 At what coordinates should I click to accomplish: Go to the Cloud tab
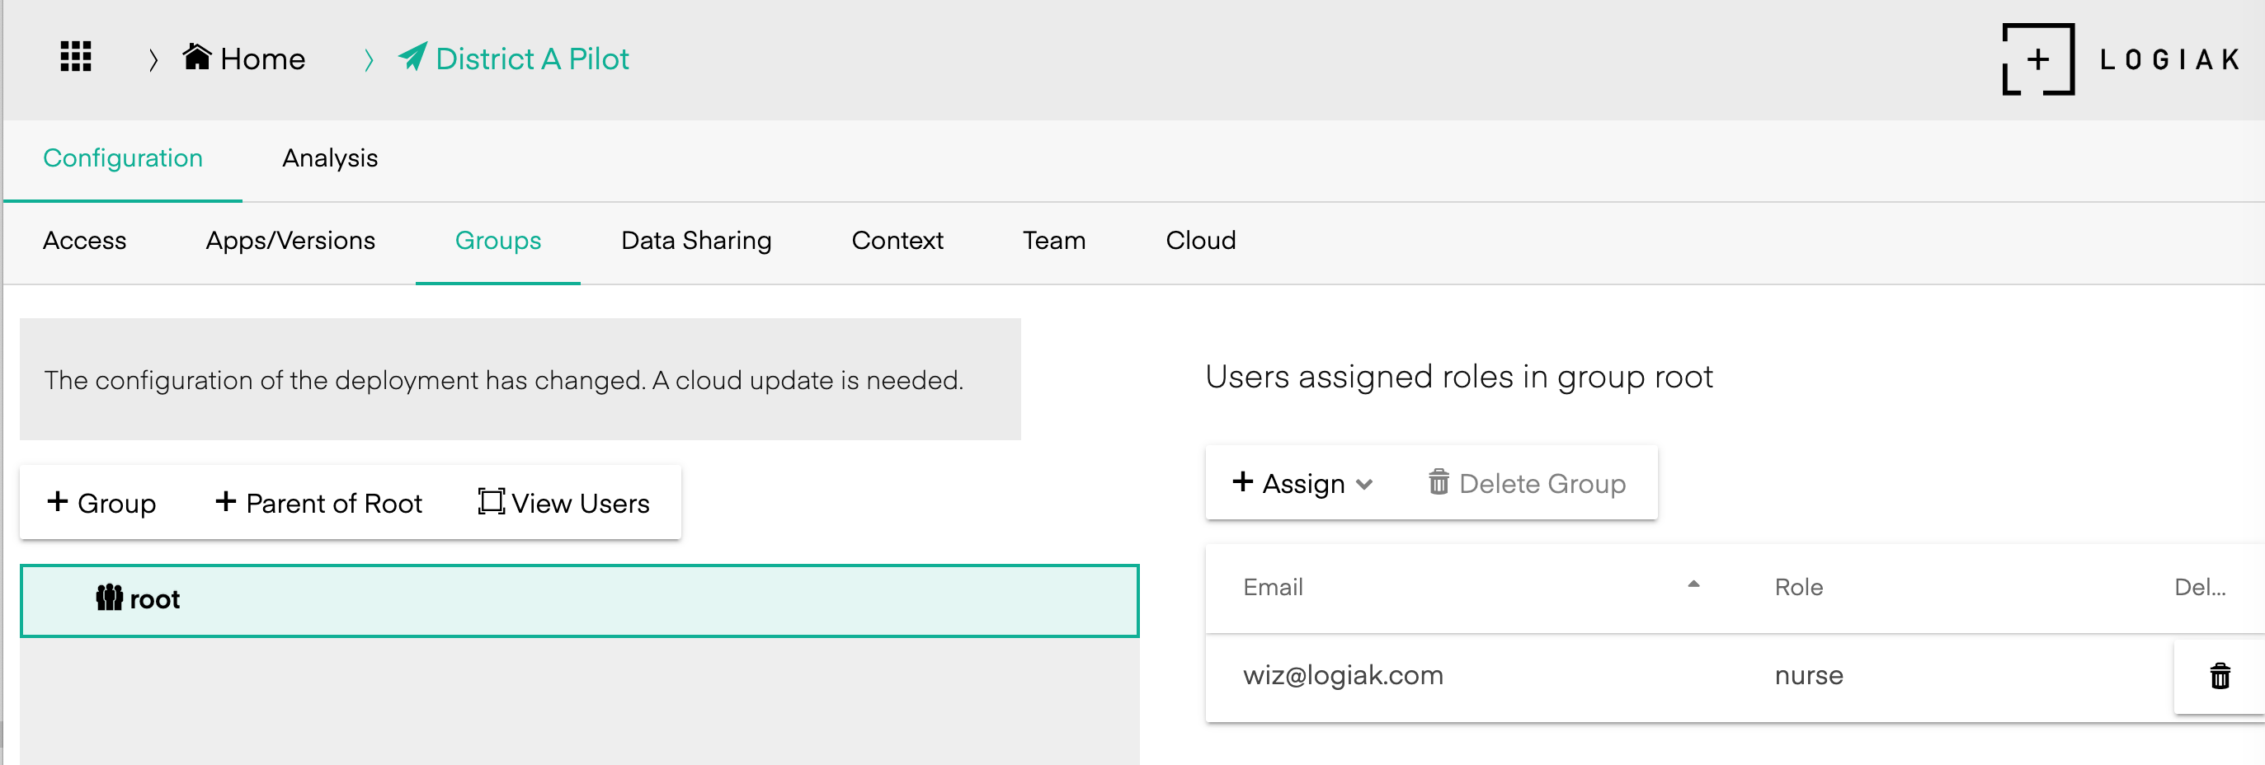[1200, 241]
